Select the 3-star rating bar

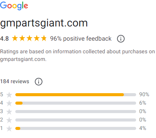click(76, 112)
